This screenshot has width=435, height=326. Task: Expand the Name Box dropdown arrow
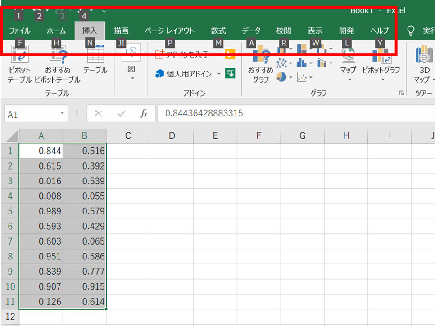click(62, 113)
